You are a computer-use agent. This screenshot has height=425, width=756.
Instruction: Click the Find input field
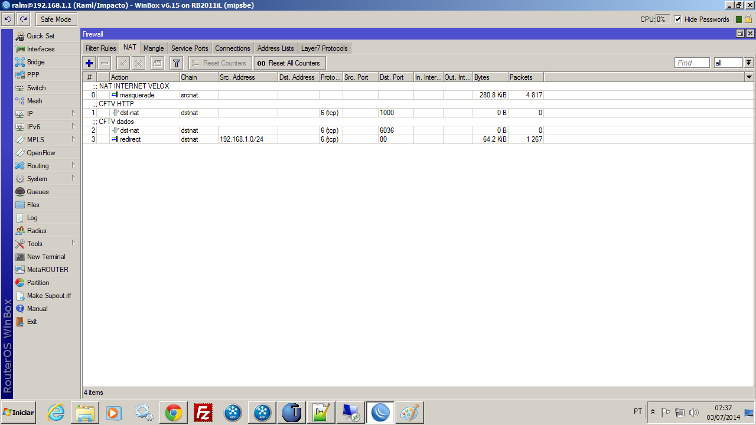(692, 63)
